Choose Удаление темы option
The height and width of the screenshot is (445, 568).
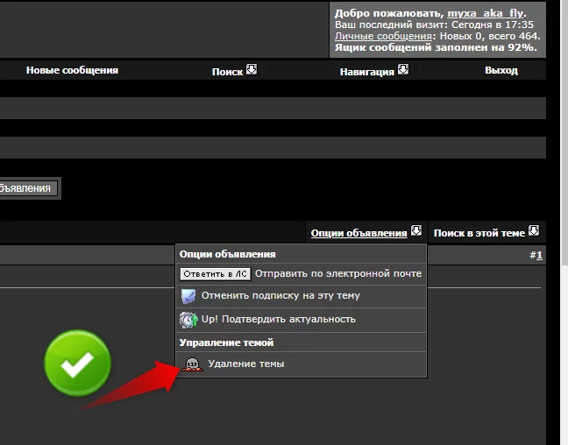coord(246,364)
